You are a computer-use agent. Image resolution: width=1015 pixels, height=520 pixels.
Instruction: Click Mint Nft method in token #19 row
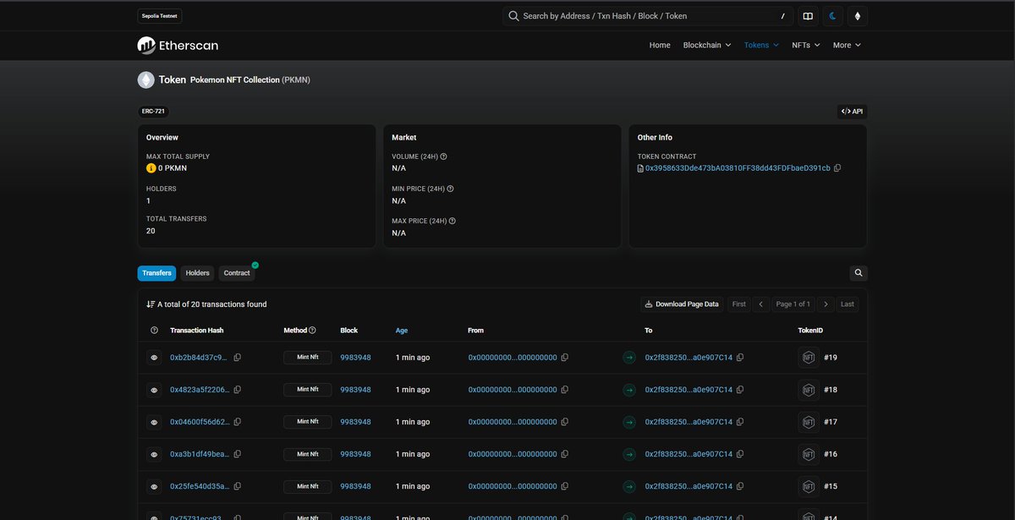click(x=308, y=358)
